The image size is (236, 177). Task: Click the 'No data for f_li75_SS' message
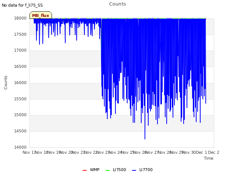[x=22, y=5]
